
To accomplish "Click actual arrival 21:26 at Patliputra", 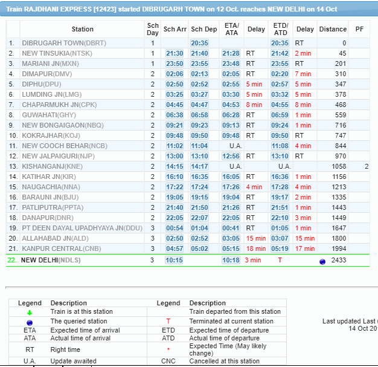I will [x=231, y=207].
